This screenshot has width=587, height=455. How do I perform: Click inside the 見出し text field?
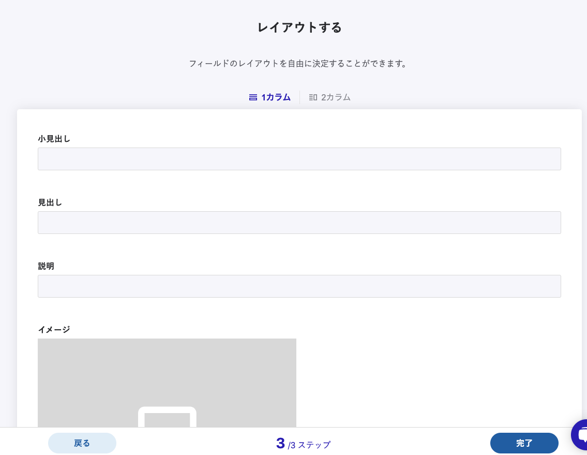click(x=299, y=223)
